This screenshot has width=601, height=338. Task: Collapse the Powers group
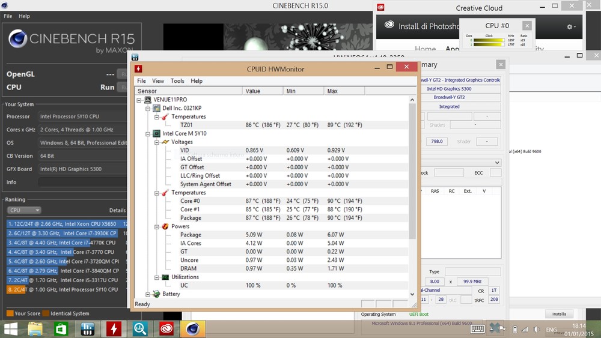tap(156, 226)
